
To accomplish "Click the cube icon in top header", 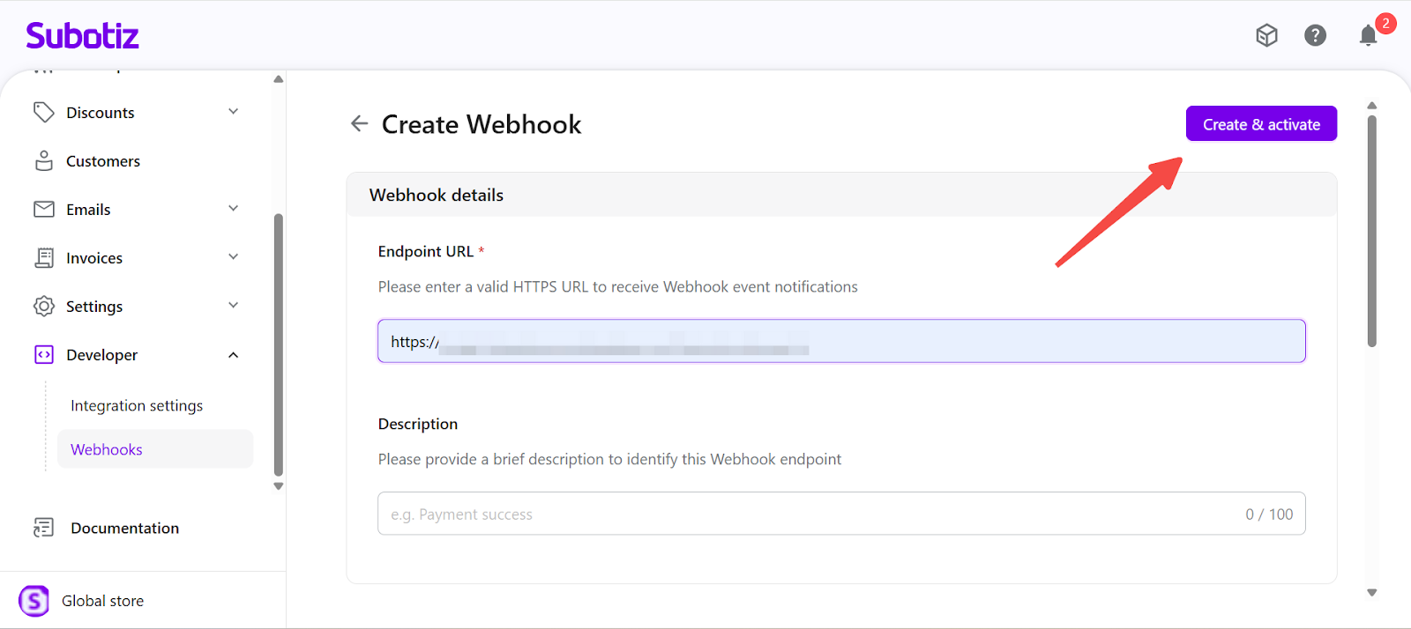I will coord(1266,35).
